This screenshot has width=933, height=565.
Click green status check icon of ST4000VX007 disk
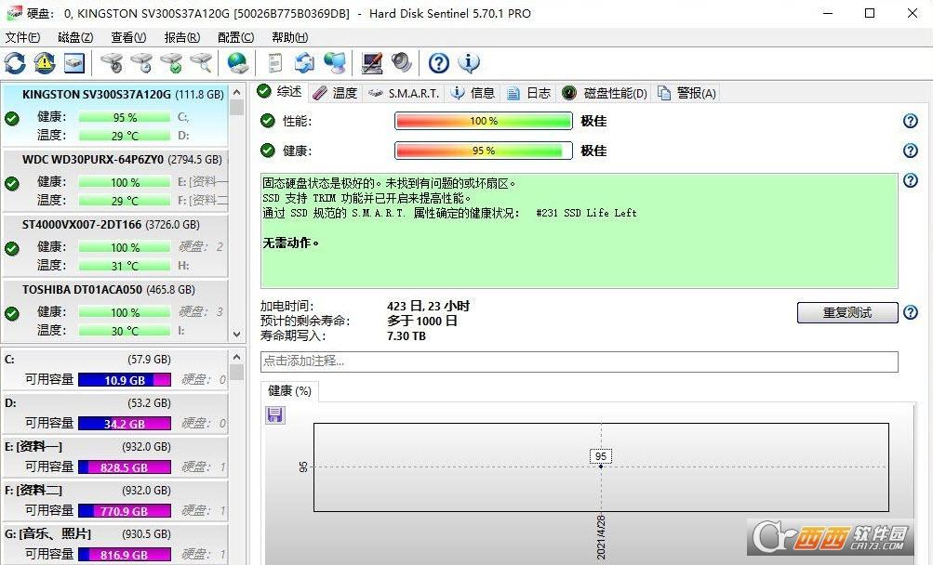point(12,248)
